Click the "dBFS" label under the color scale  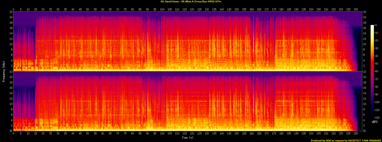pos(375,122)
